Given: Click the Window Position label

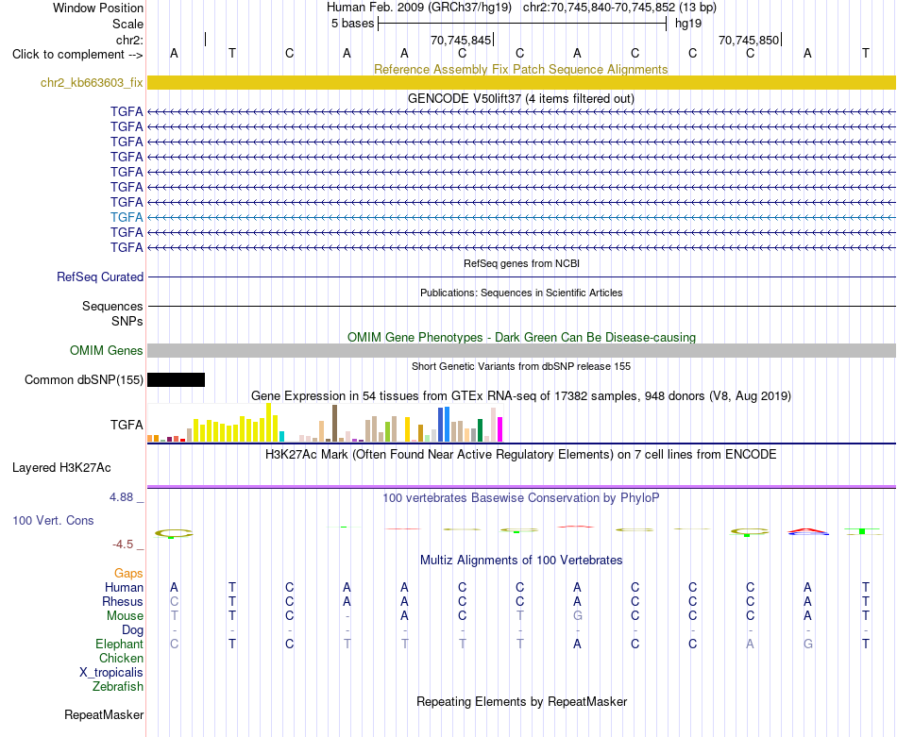Looking at the screenshot, I should pyautogui.click(x=98, y=8).
